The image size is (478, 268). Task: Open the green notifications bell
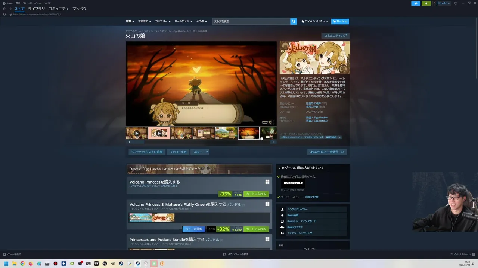(x=426, y=3)
